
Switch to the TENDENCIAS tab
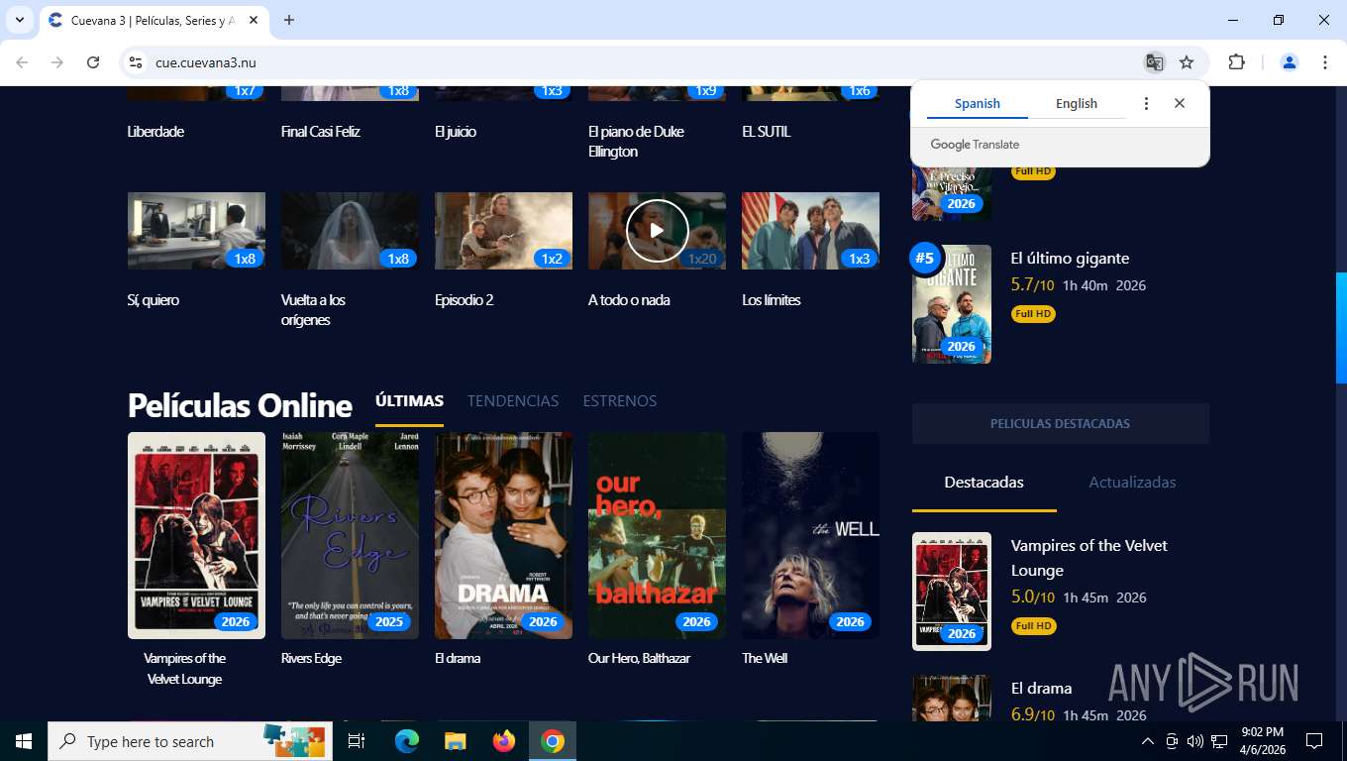[513, 400]
